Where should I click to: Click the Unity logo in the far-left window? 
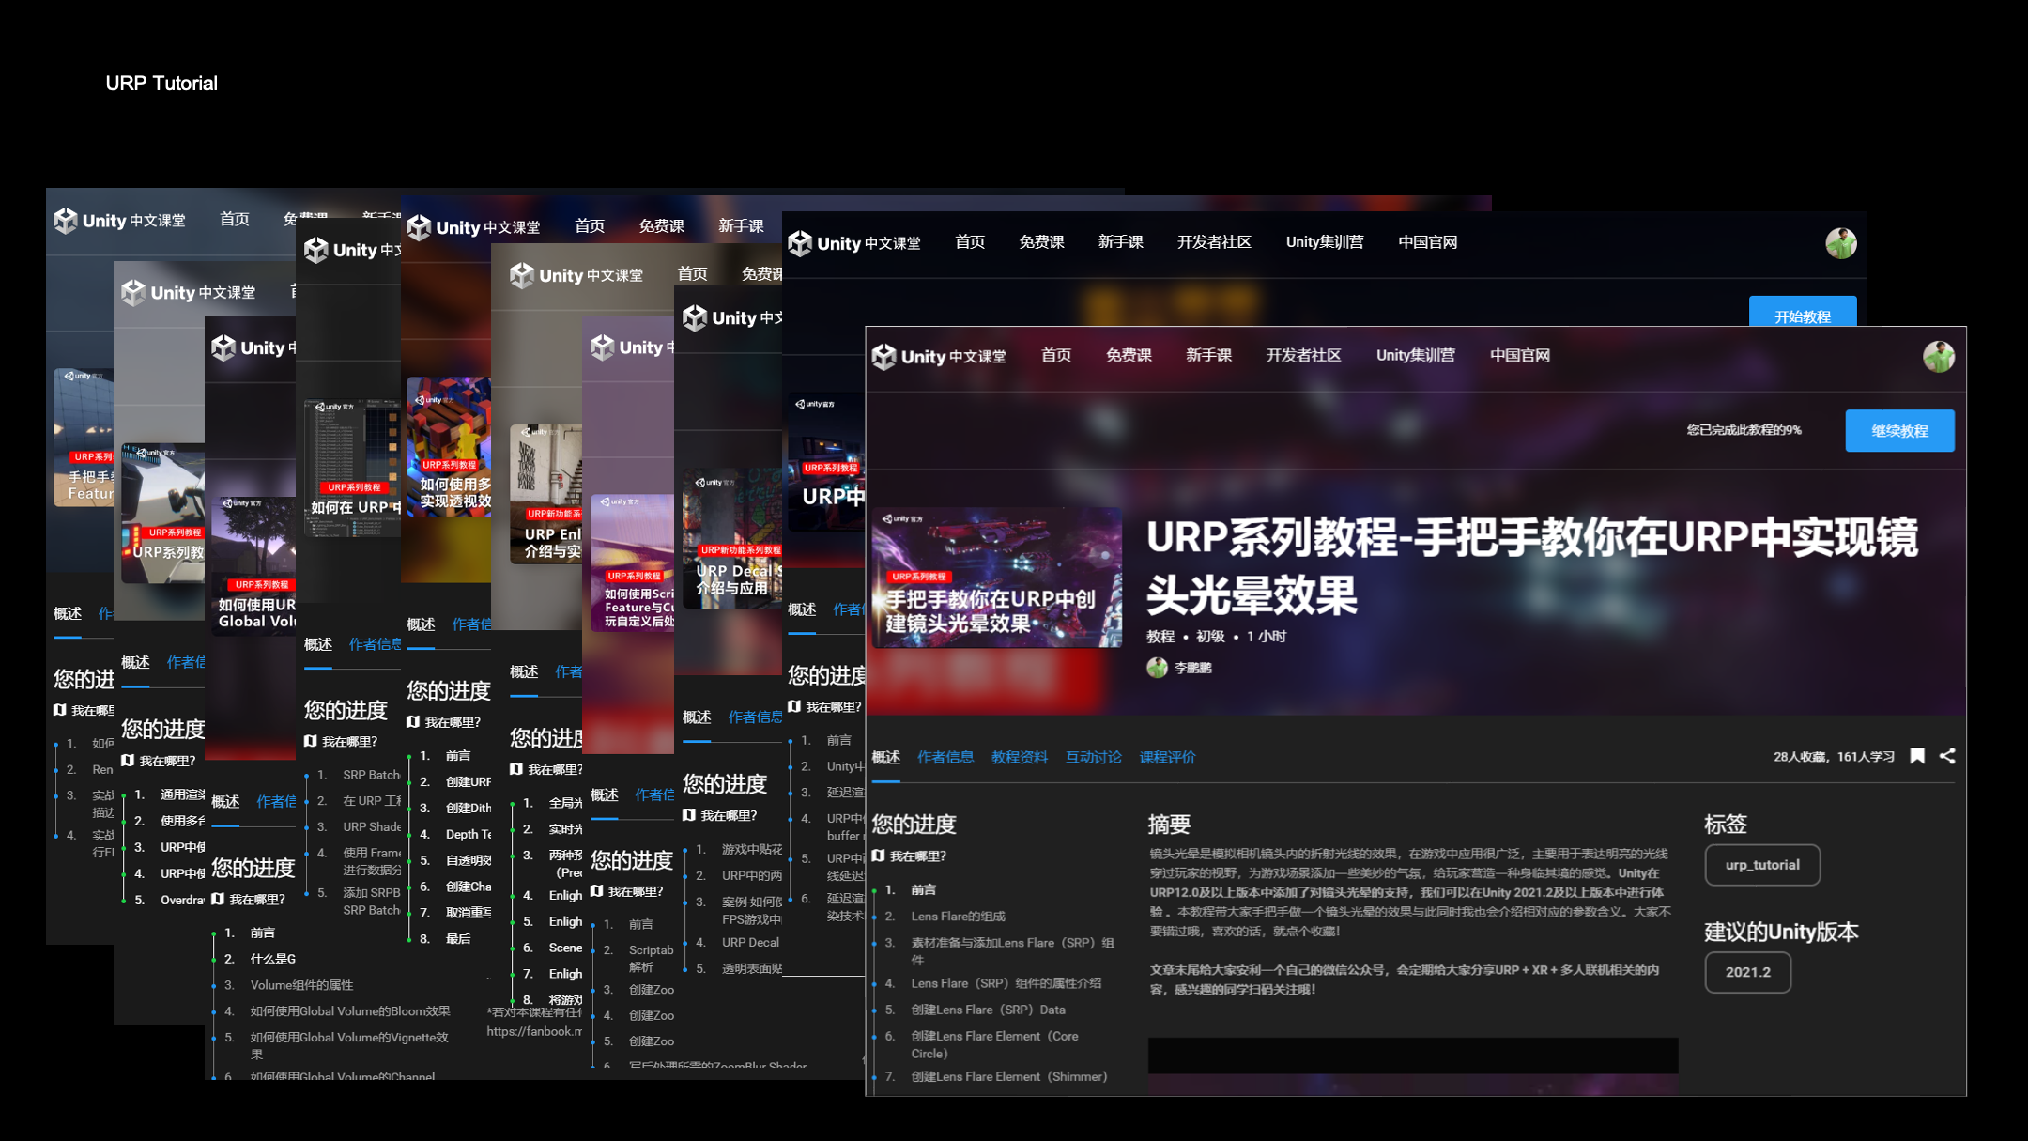point(66,221)
